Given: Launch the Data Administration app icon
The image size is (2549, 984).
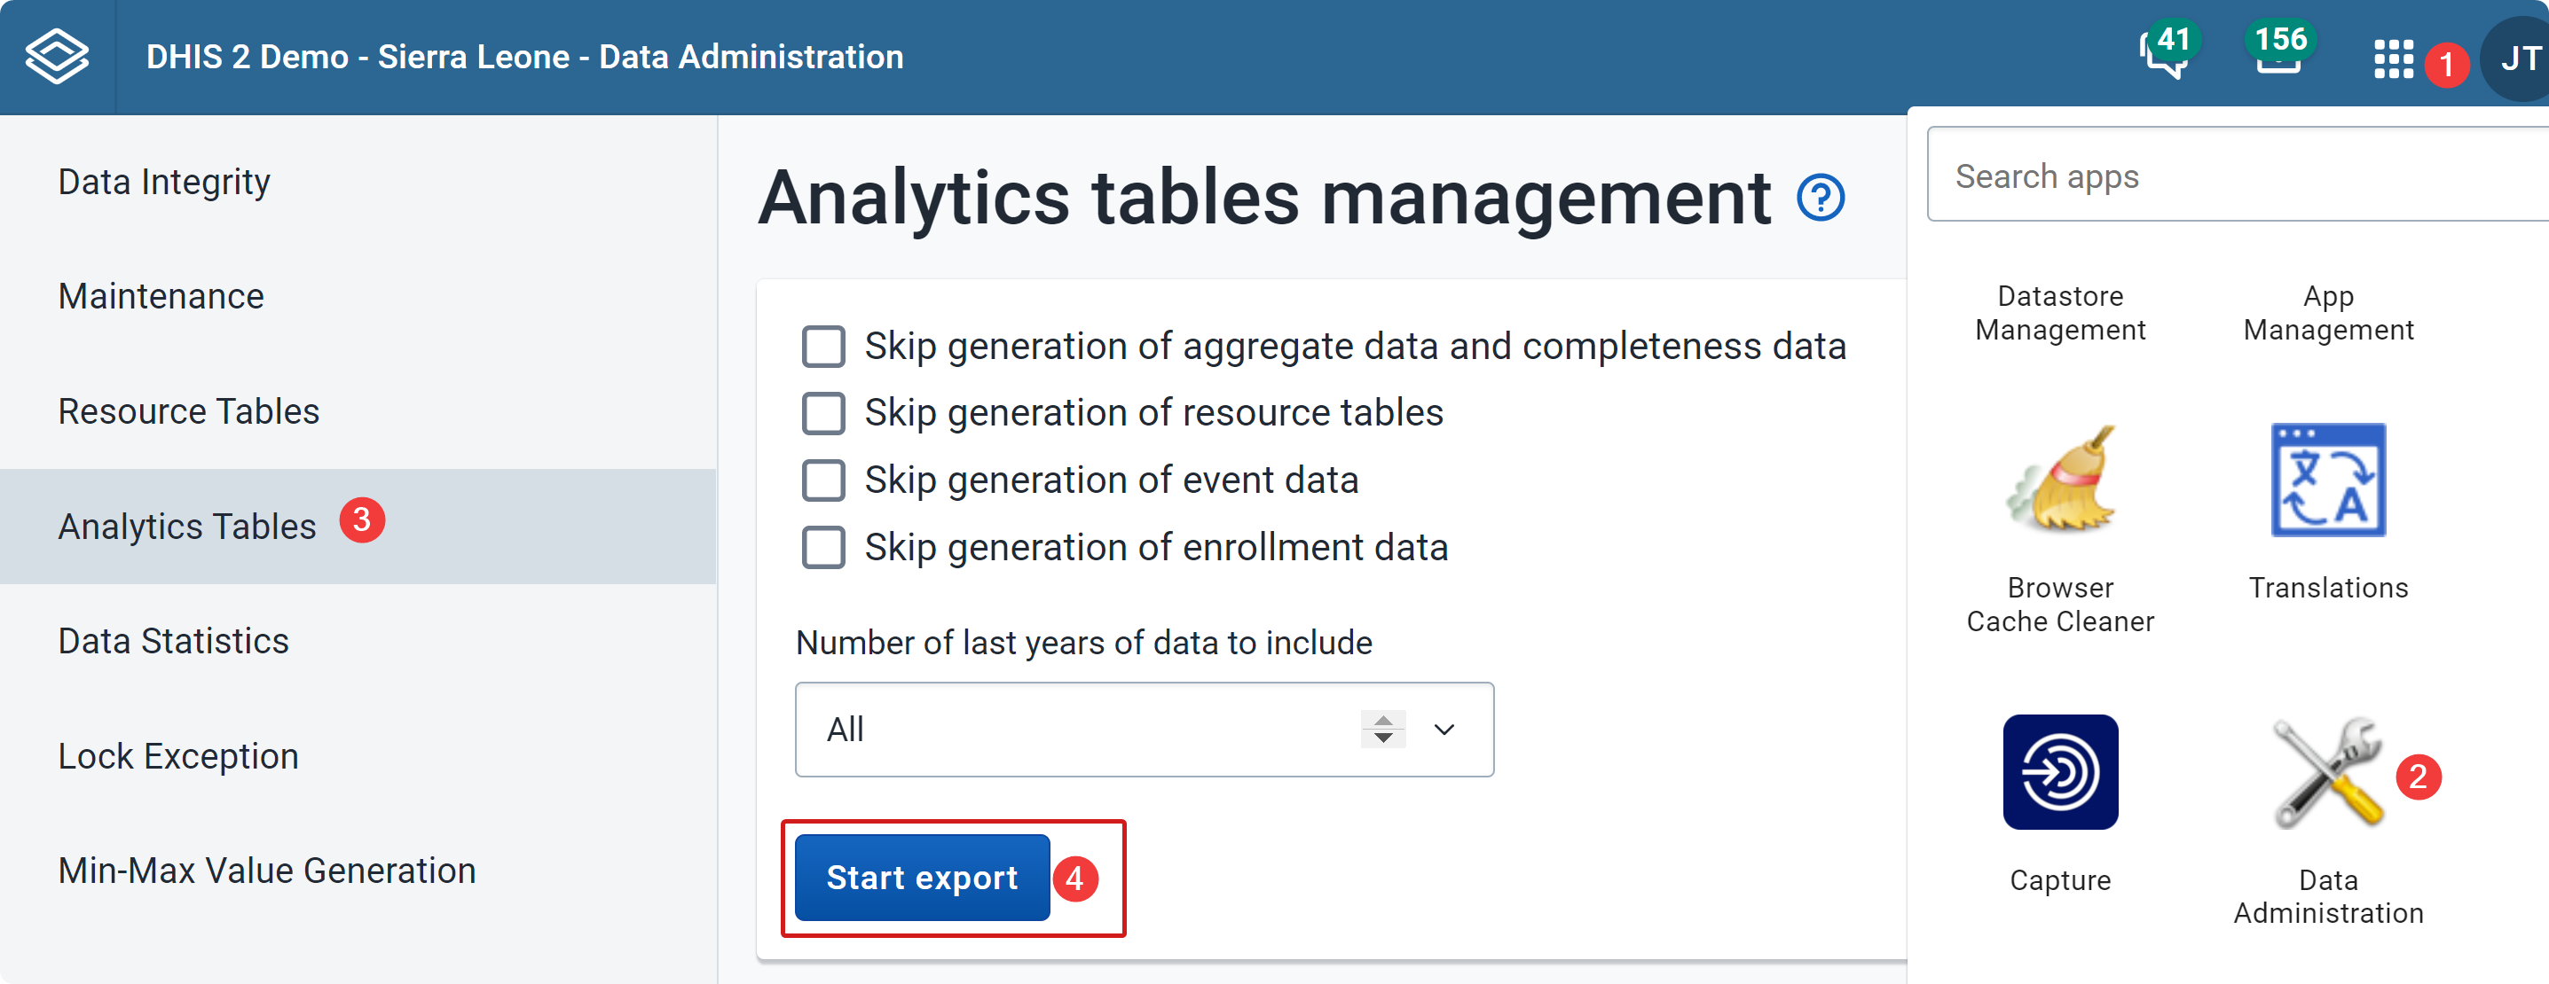Looking at the screenshot, I should pos(2327,771).
